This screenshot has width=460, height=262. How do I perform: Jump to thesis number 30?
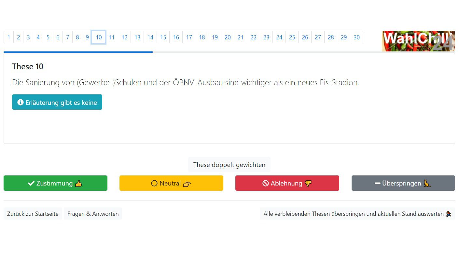click(356, 37)
